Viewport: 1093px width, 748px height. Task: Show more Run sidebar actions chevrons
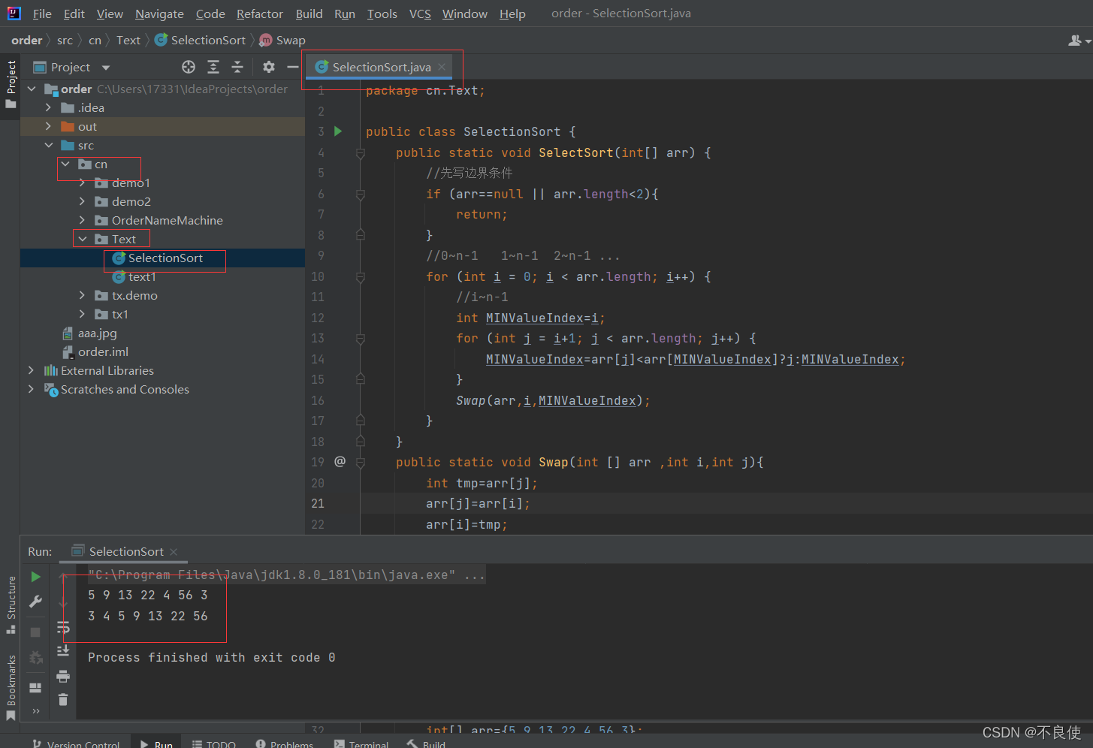(35, 710)
